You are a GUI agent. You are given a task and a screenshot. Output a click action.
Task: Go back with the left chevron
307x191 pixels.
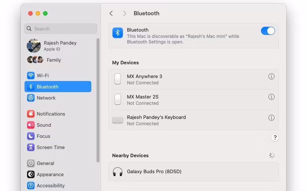111,13
